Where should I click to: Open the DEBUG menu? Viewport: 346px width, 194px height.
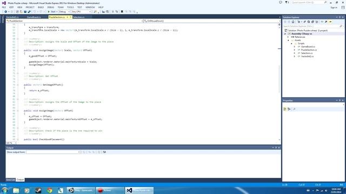pyautogui.click(x=50, y=7)
